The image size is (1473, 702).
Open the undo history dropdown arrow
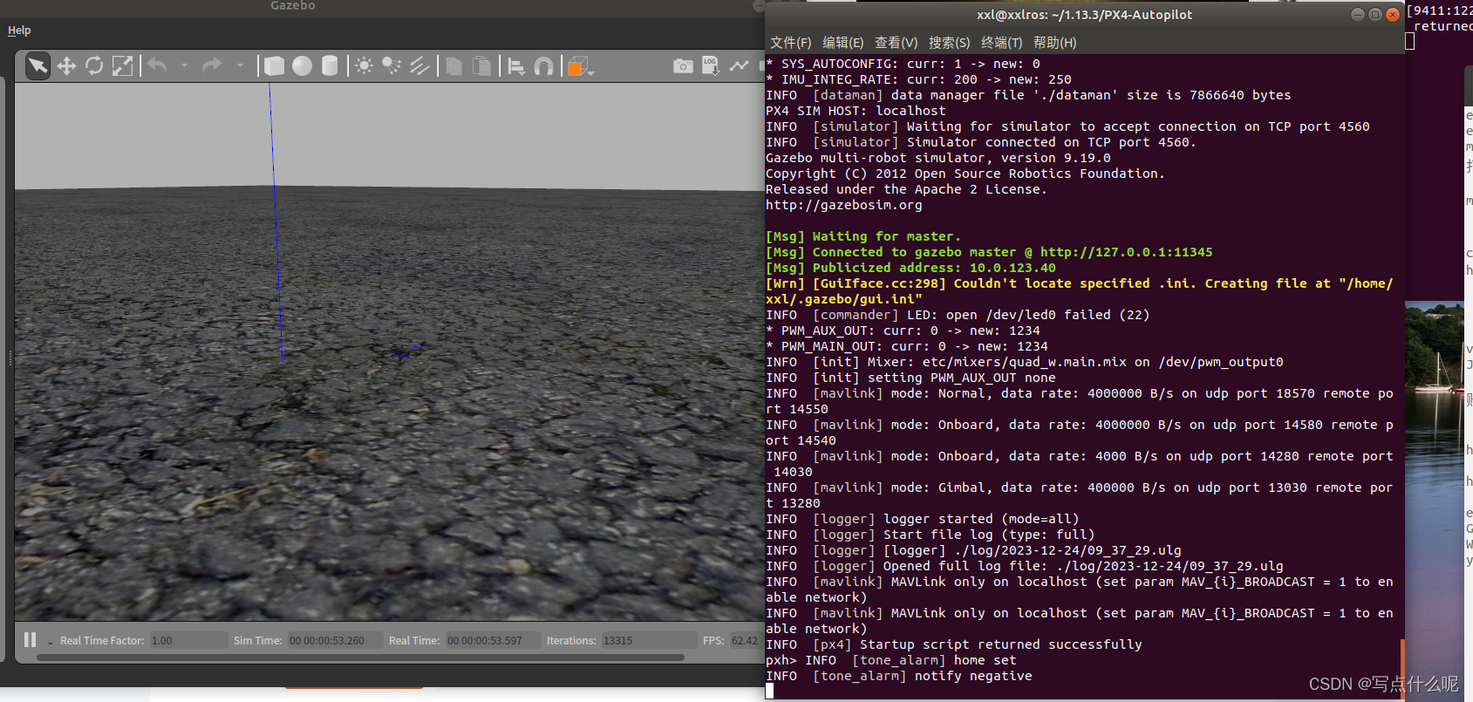[x=184, y=65]
